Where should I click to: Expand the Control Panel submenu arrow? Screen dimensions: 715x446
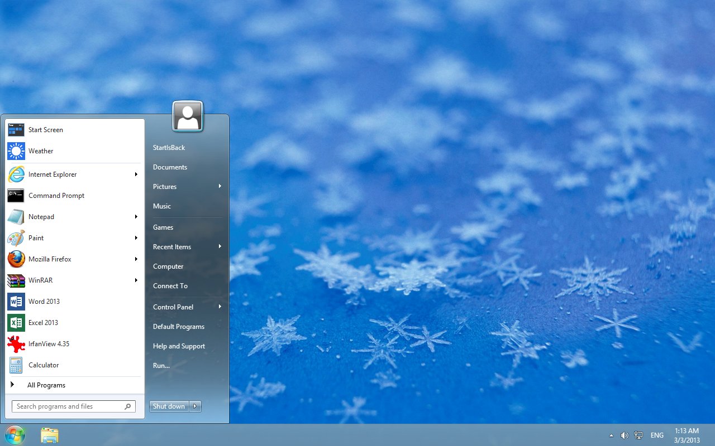(220, 307)
